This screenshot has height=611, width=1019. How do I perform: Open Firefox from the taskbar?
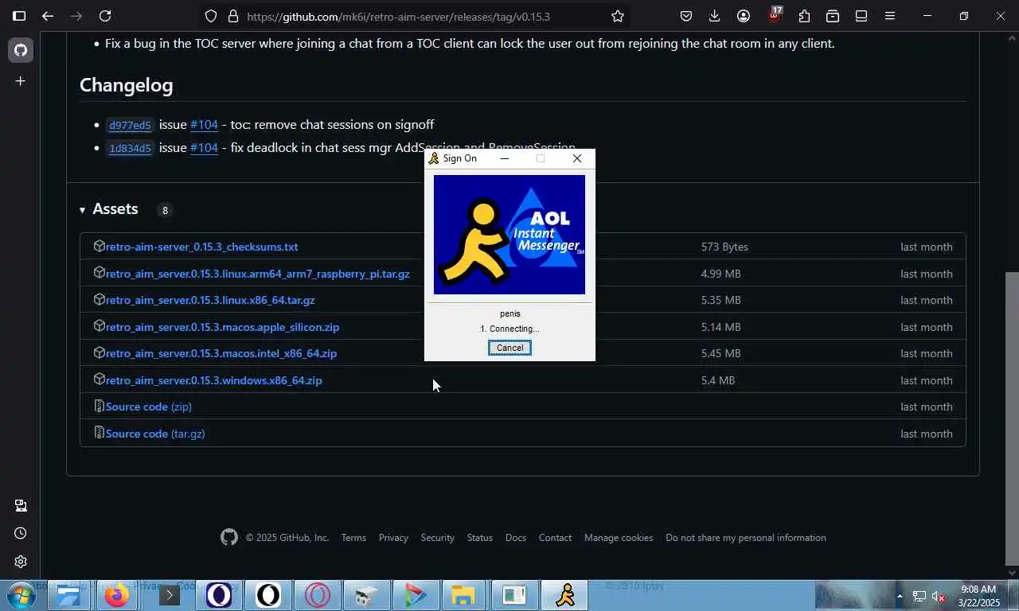(118, 595)
